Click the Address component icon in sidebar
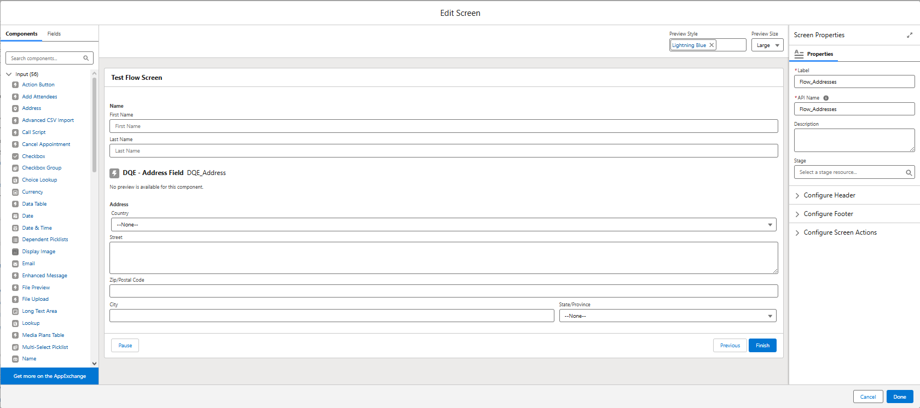 [15, 108]
